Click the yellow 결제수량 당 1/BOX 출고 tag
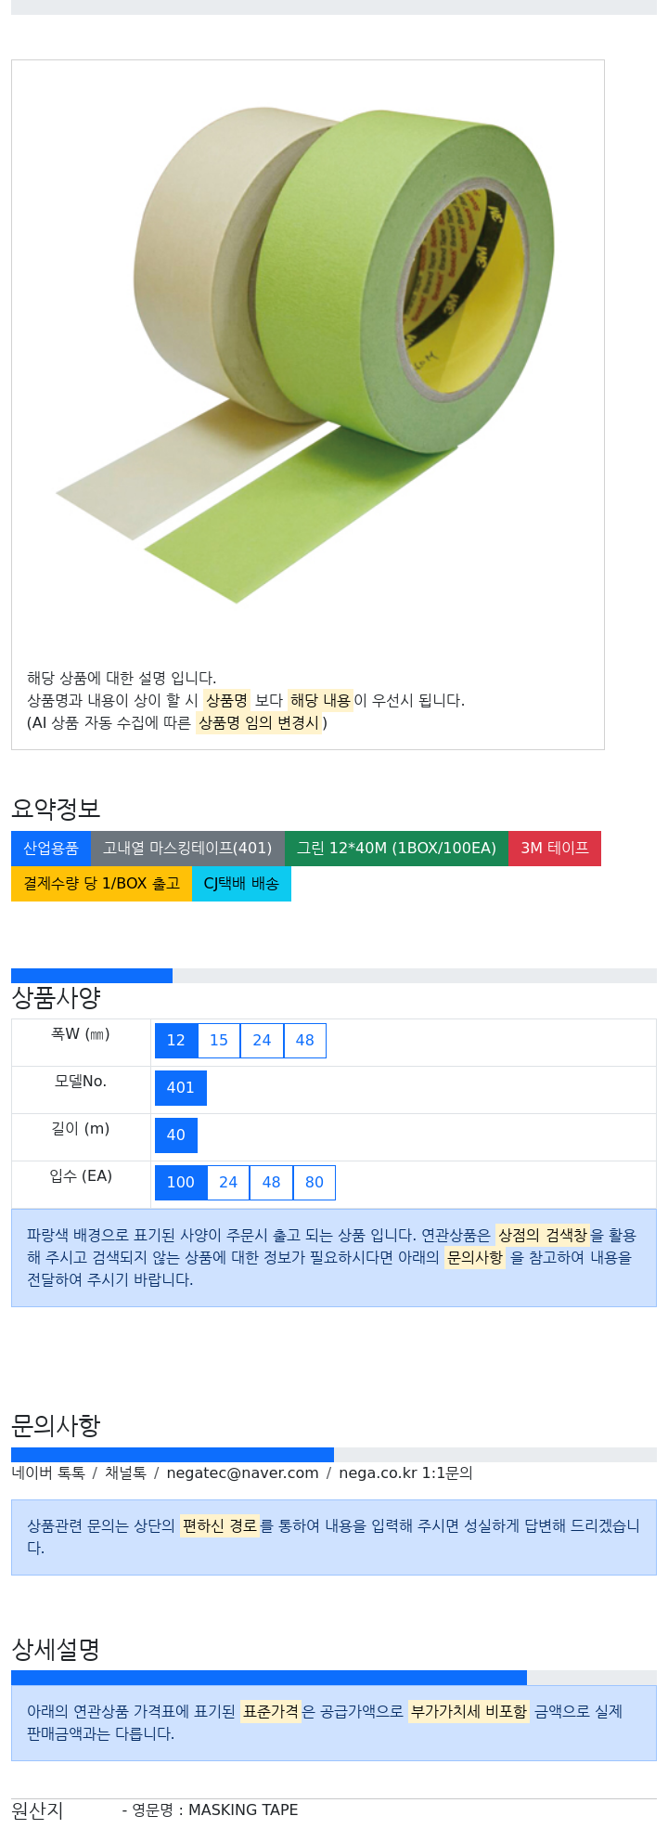The height and width of the screenshot is (1829, 668). tap(102, 883)
